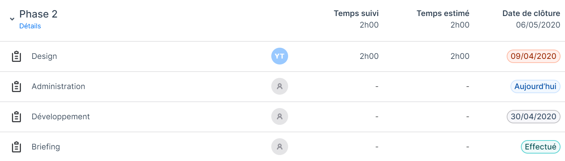Screen dimensions: 565x161
Task: Assign a user to the Briefing task
Action: click(x=280, y=147)
